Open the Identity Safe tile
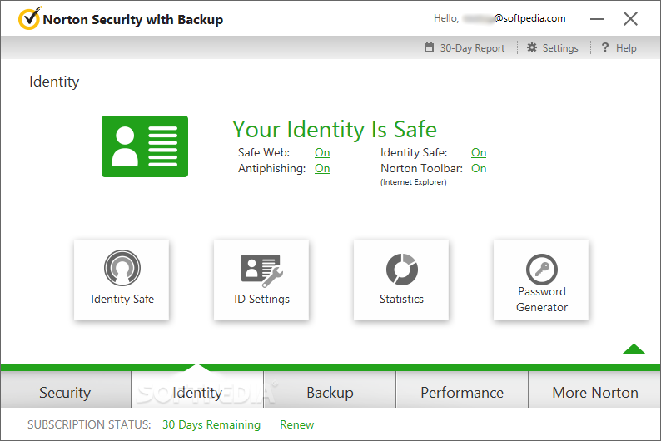This screenshot has height=441, width=661. 122,280
